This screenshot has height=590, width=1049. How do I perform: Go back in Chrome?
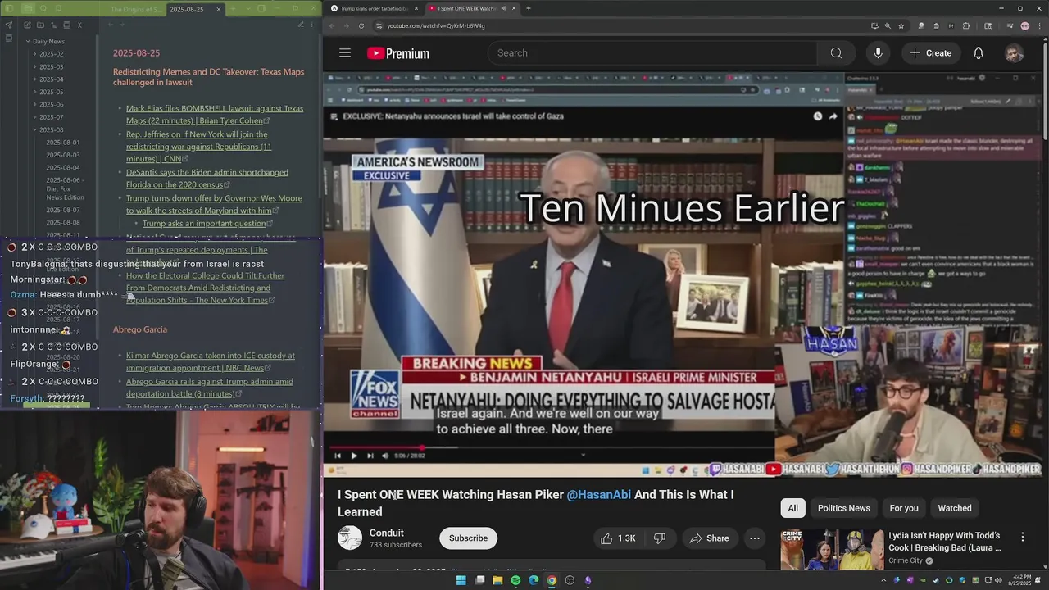[331, 25]
